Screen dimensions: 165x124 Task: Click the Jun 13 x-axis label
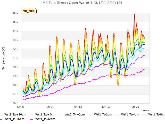point(78,107)
